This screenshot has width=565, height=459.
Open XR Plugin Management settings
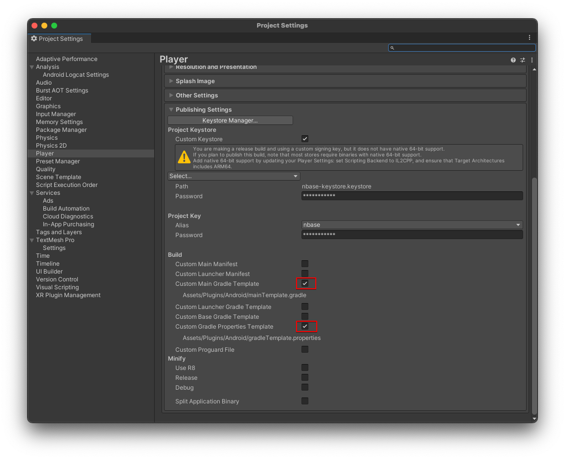(68, 295)
